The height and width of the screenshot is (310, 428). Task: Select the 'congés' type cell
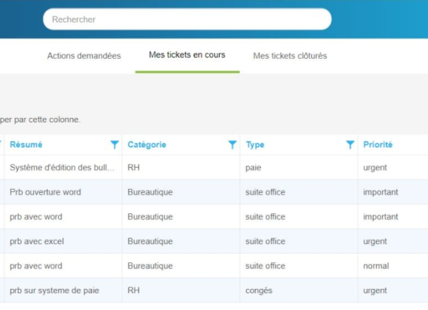click(x=259, y=290)
